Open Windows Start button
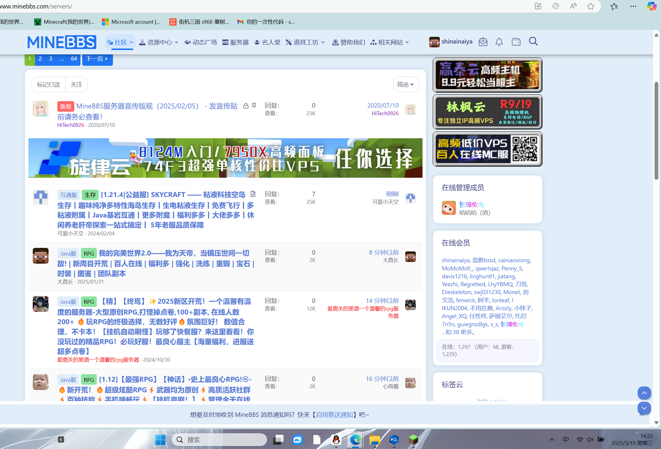 tap(160, 439)
